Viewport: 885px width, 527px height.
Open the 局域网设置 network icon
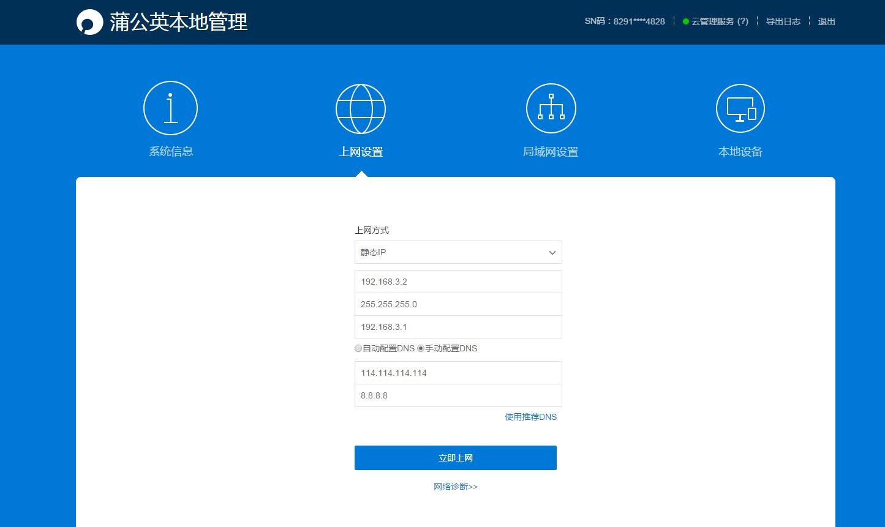551,108
